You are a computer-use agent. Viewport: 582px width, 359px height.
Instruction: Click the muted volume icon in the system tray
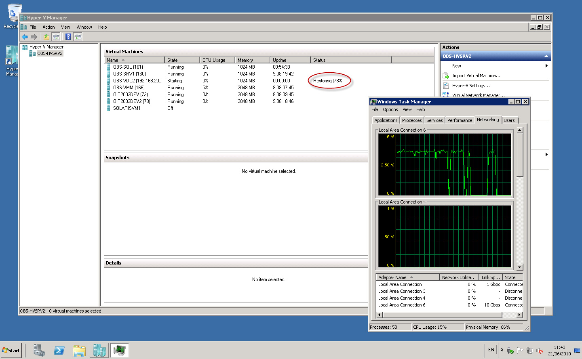539,351
